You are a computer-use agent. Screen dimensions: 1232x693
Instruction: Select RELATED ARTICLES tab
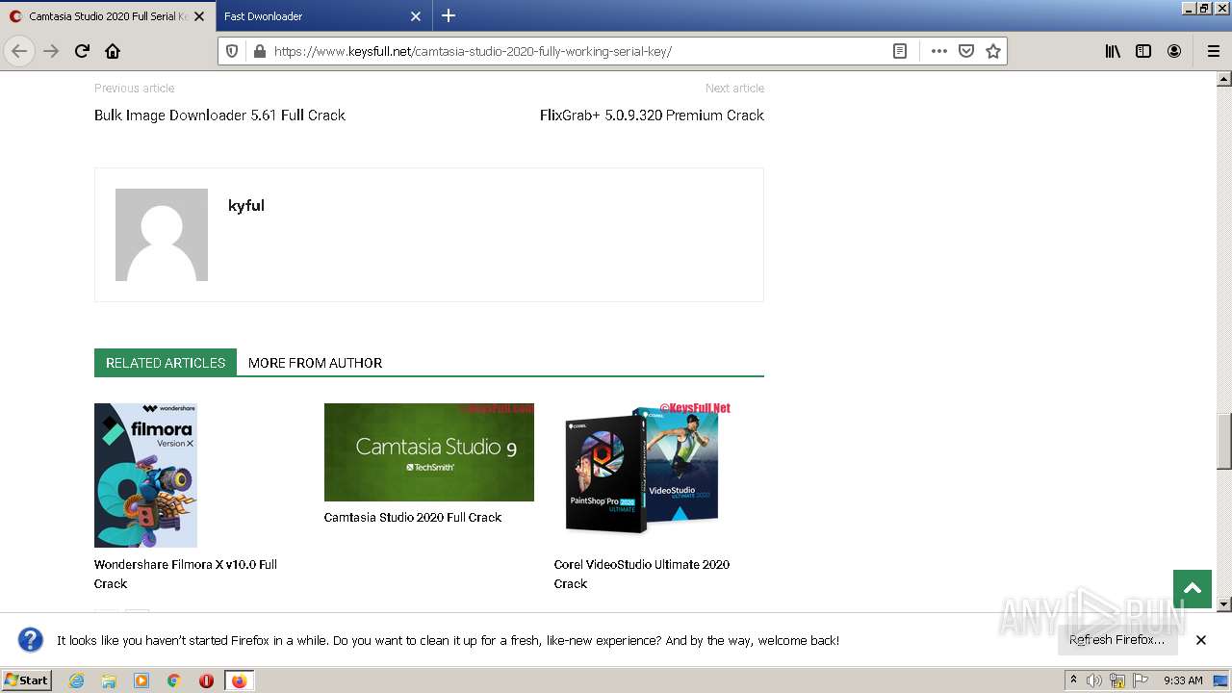point(166,363)
